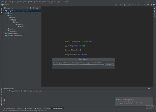
Task: Click the colorful IDE logo icon at top right
Action: pyautogui.click(x=154, y=5)
